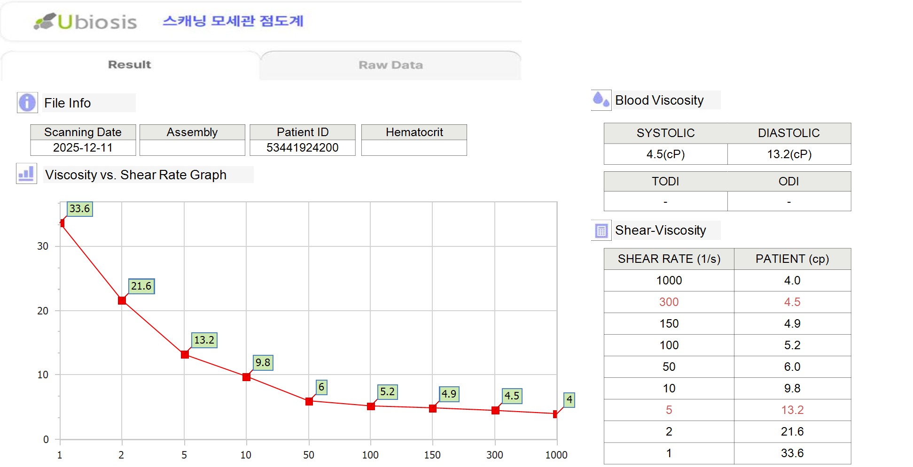
Task: Select the Patient ID field 53441924200
Action: 302,148
